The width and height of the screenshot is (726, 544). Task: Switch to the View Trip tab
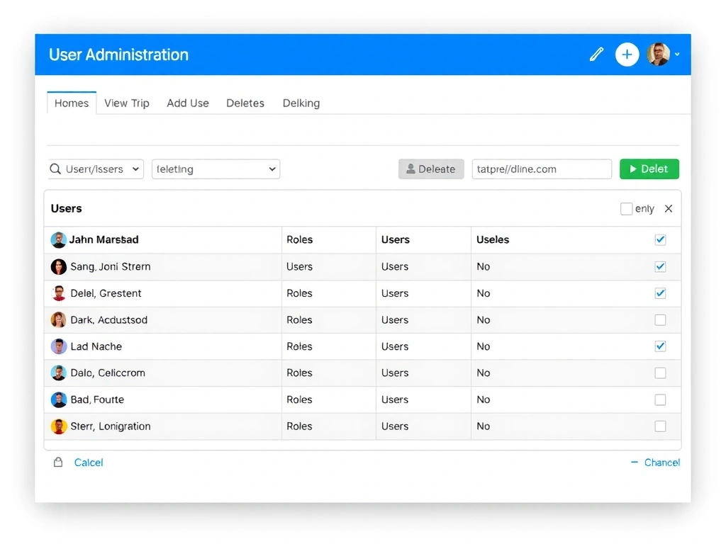point(127,103)
